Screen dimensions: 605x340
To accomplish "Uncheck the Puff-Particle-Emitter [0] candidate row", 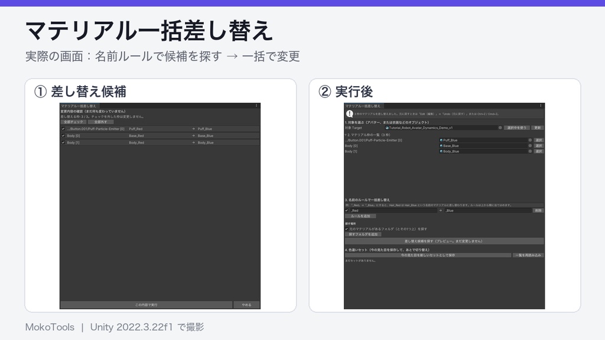I will pyautogui.click(x=63, y=129).
